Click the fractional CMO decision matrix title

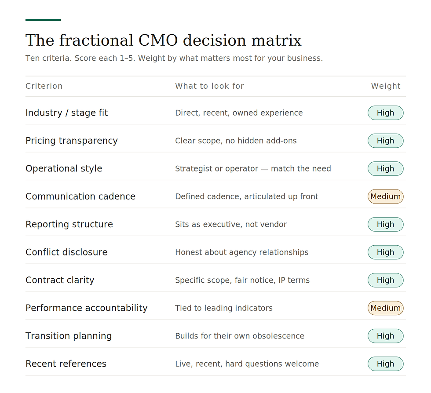(164, 40)
